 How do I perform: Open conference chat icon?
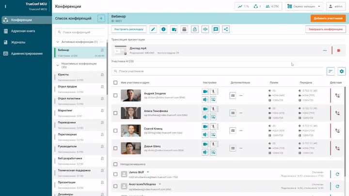coord(215,30)
